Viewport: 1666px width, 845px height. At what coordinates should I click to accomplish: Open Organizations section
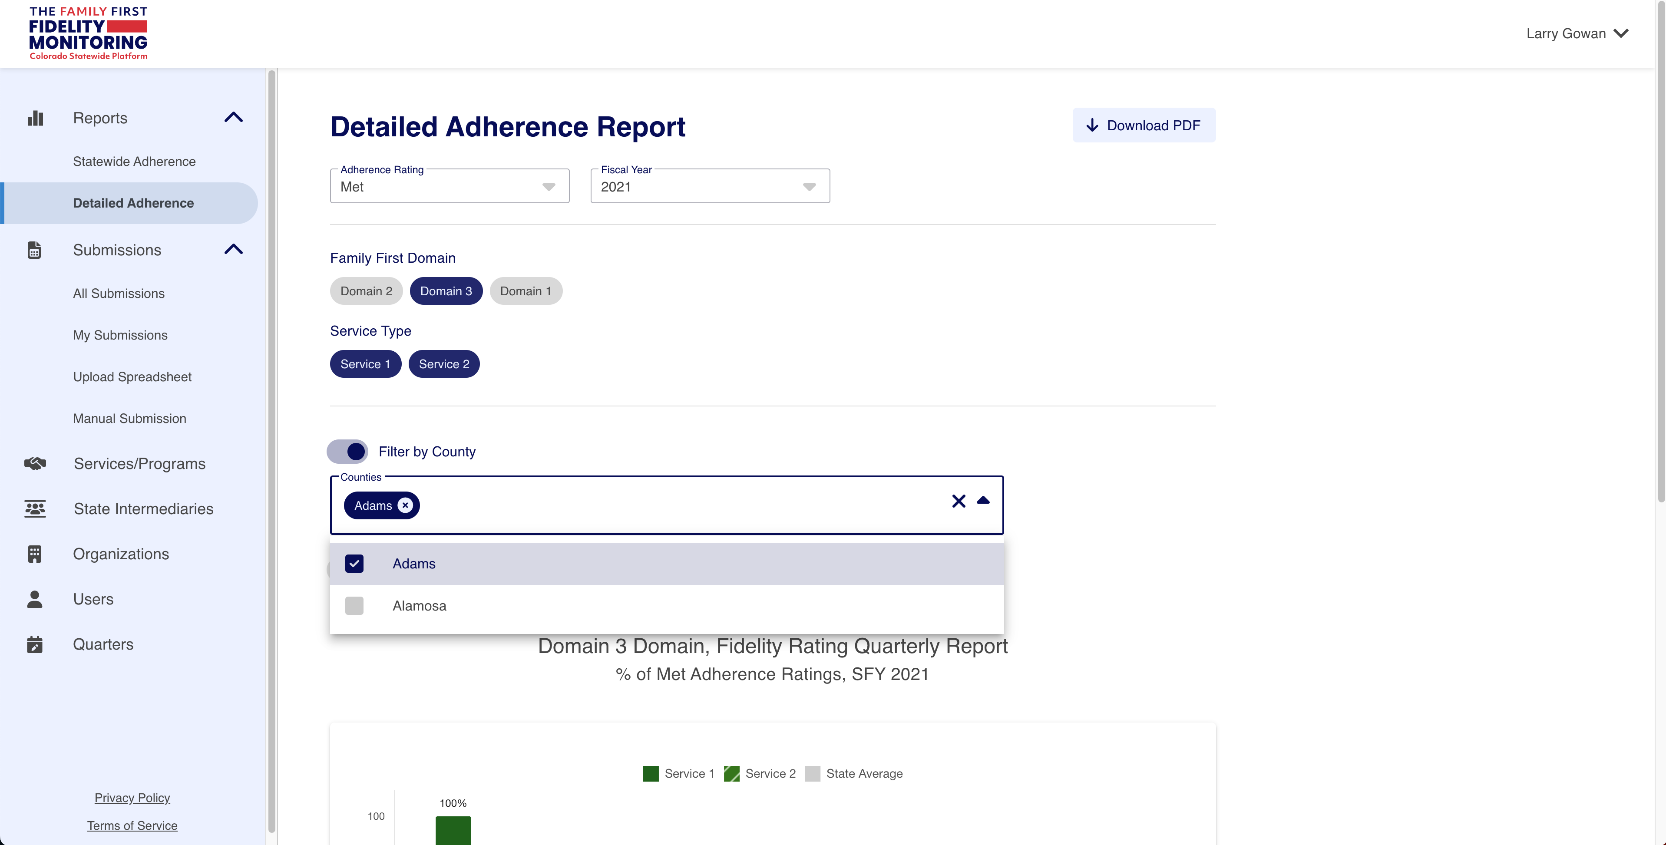121,554
